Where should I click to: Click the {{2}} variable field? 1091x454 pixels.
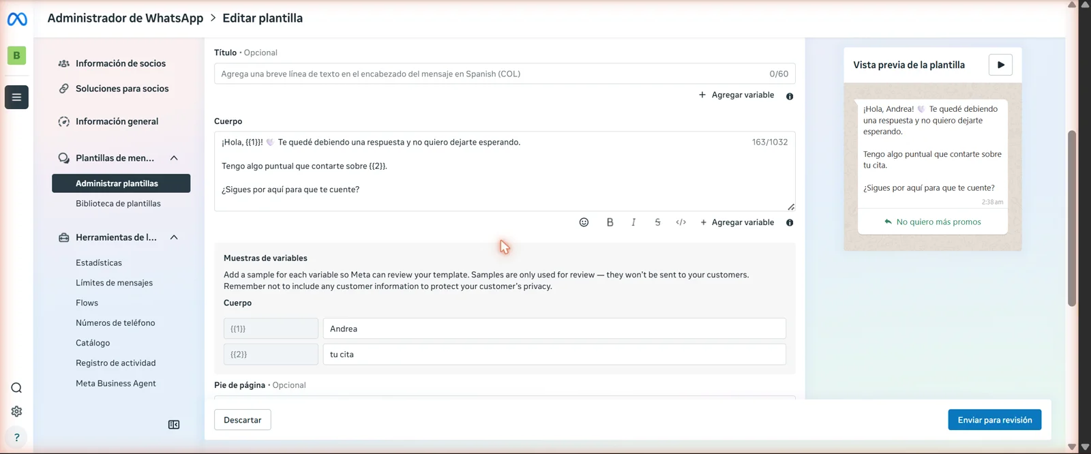tap(271, 354)
